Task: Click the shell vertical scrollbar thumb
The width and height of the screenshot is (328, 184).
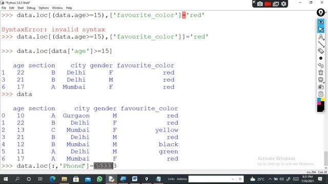Action: (326, 158)
